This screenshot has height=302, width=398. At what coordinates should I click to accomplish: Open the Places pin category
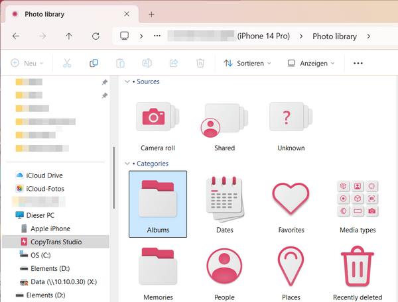point(291,274)
